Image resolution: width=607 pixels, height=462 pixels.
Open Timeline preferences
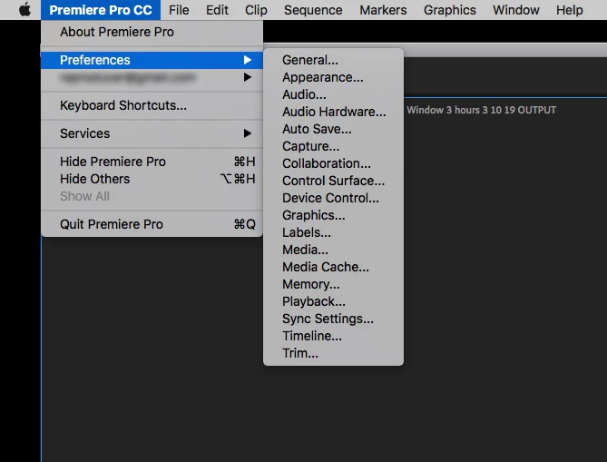pos(333,336)
